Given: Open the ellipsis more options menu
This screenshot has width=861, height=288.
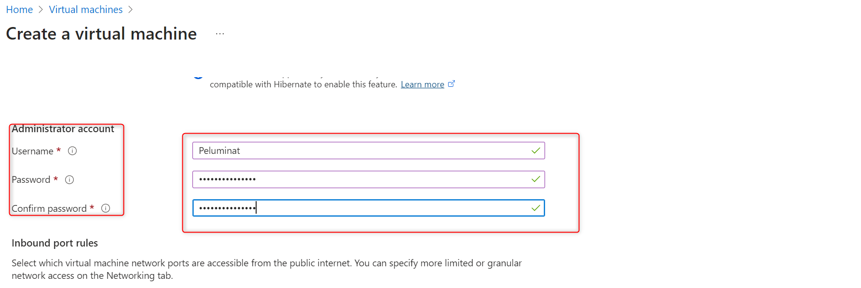Looking at the screenshot, I should coord(220,34).
